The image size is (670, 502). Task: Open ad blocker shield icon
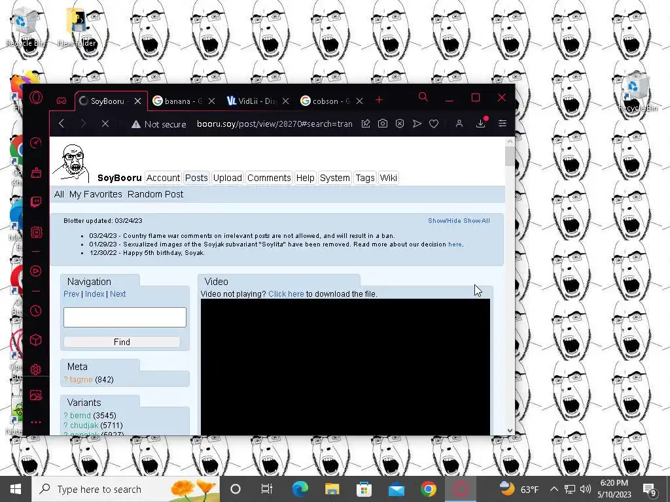click(x=400, y=124)
